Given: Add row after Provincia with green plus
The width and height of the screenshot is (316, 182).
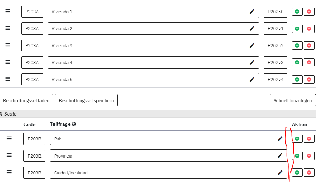Looking at the screenshot, I should (x=297, y=155).
